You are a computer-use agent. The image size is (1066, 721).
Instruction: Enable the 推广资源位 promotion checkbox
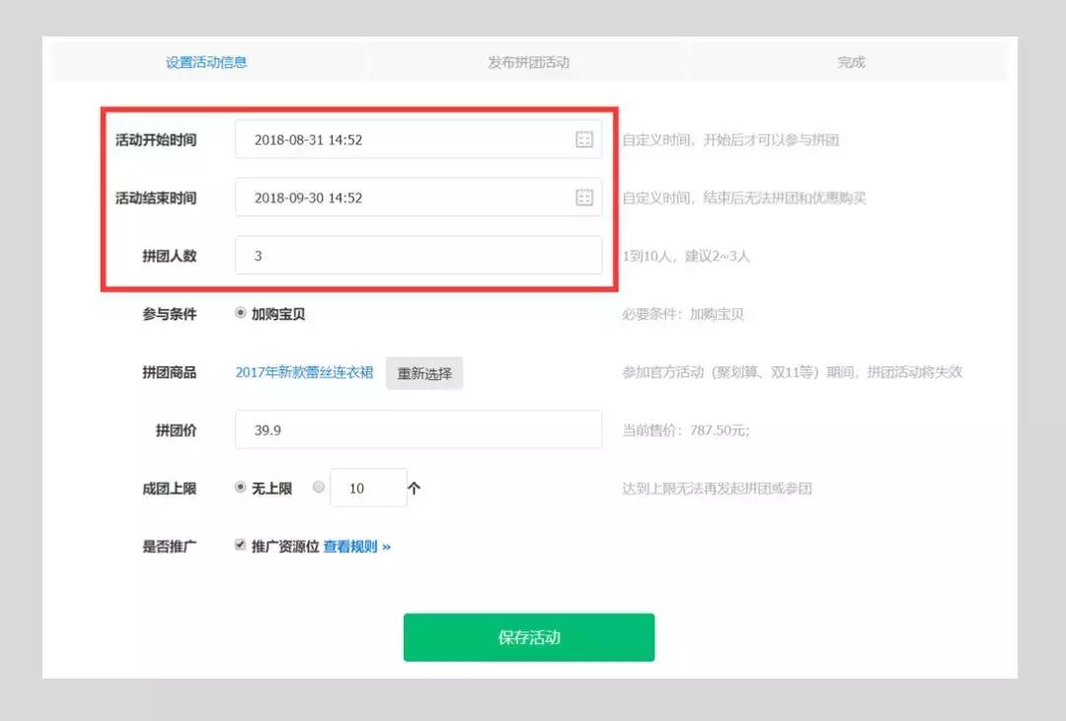pyautogui.click(x=239, y=544)
